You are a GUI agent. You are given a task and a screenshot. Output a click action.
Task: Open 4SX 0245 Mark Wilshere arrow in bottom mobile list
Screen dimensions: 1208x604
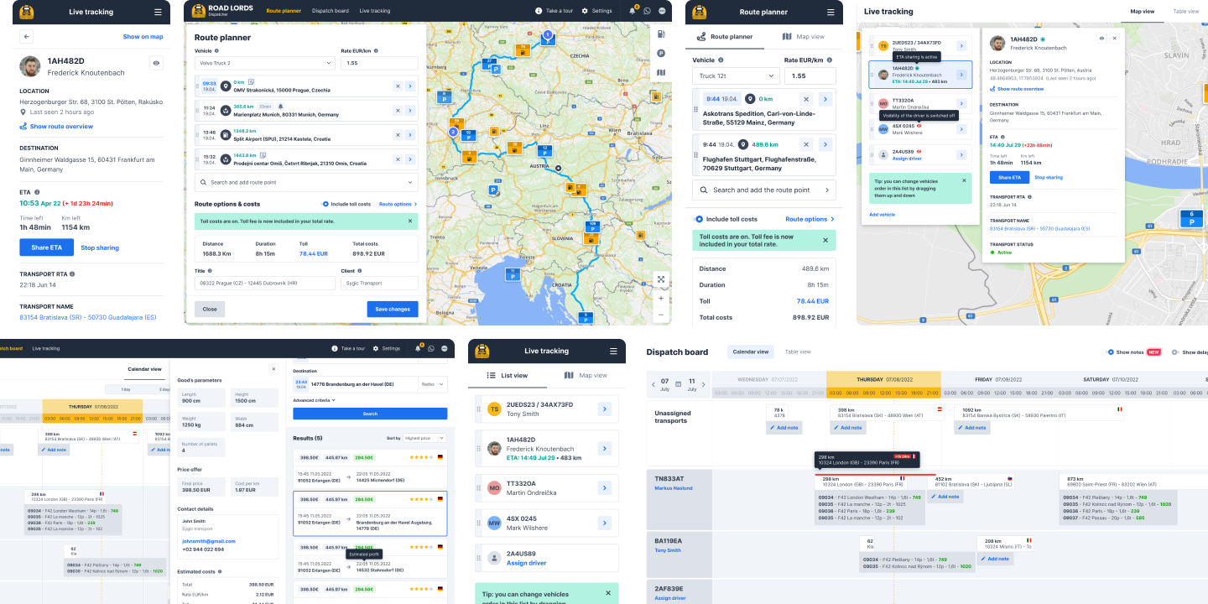604,523
